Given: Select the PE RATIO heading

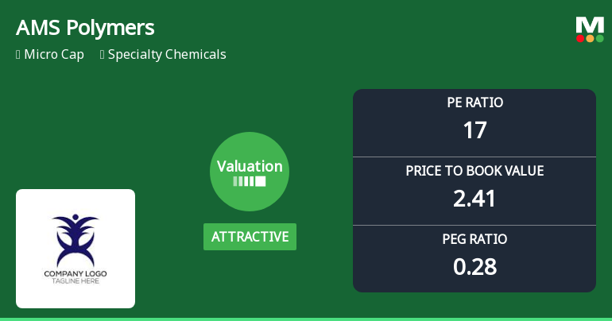Looking at the screenshot, I should [474, 102].
